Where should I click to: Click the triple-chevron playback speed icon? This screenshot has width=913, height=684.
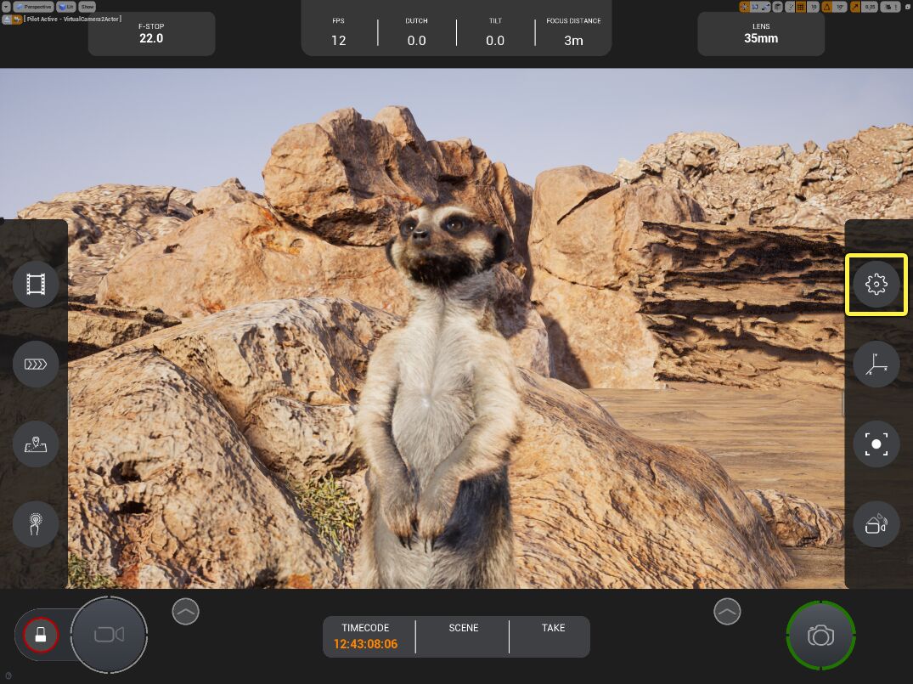36,365
